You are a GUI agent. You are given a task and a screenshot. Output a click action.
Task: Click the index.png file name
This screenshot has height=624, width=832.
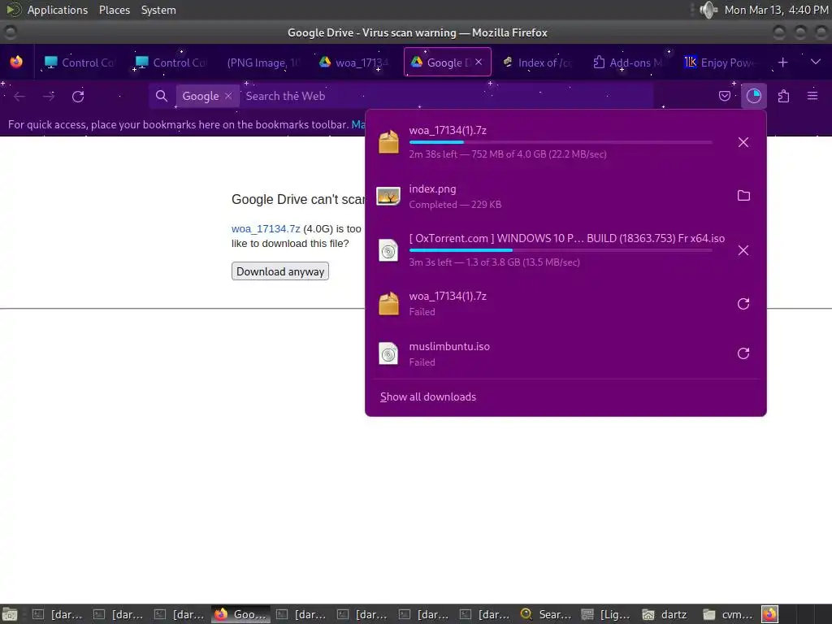point(432,188)
